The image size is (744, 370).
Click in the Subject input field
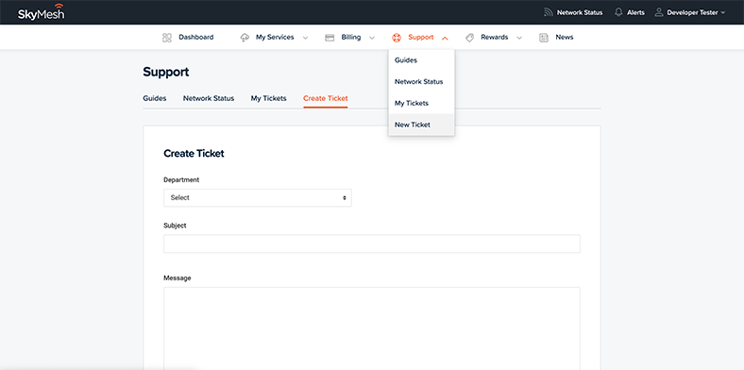371,244
